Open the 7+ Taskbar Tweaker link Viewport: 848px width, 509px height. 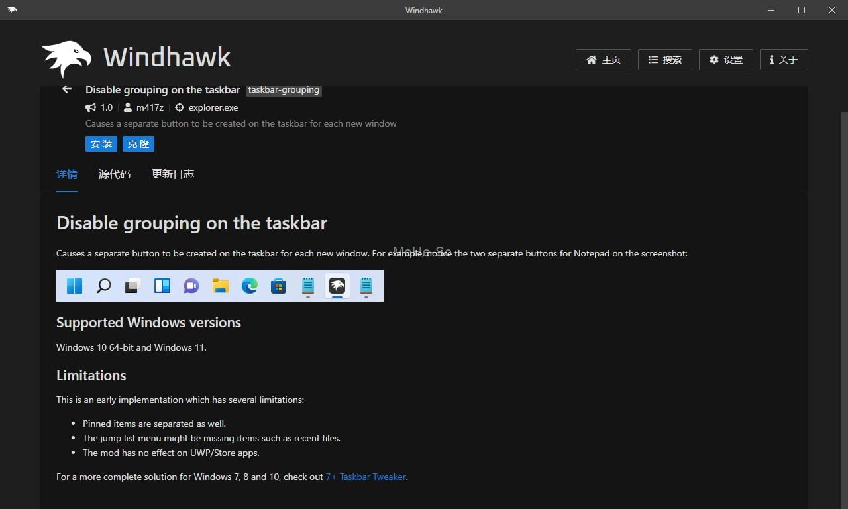tap(366, 477)
